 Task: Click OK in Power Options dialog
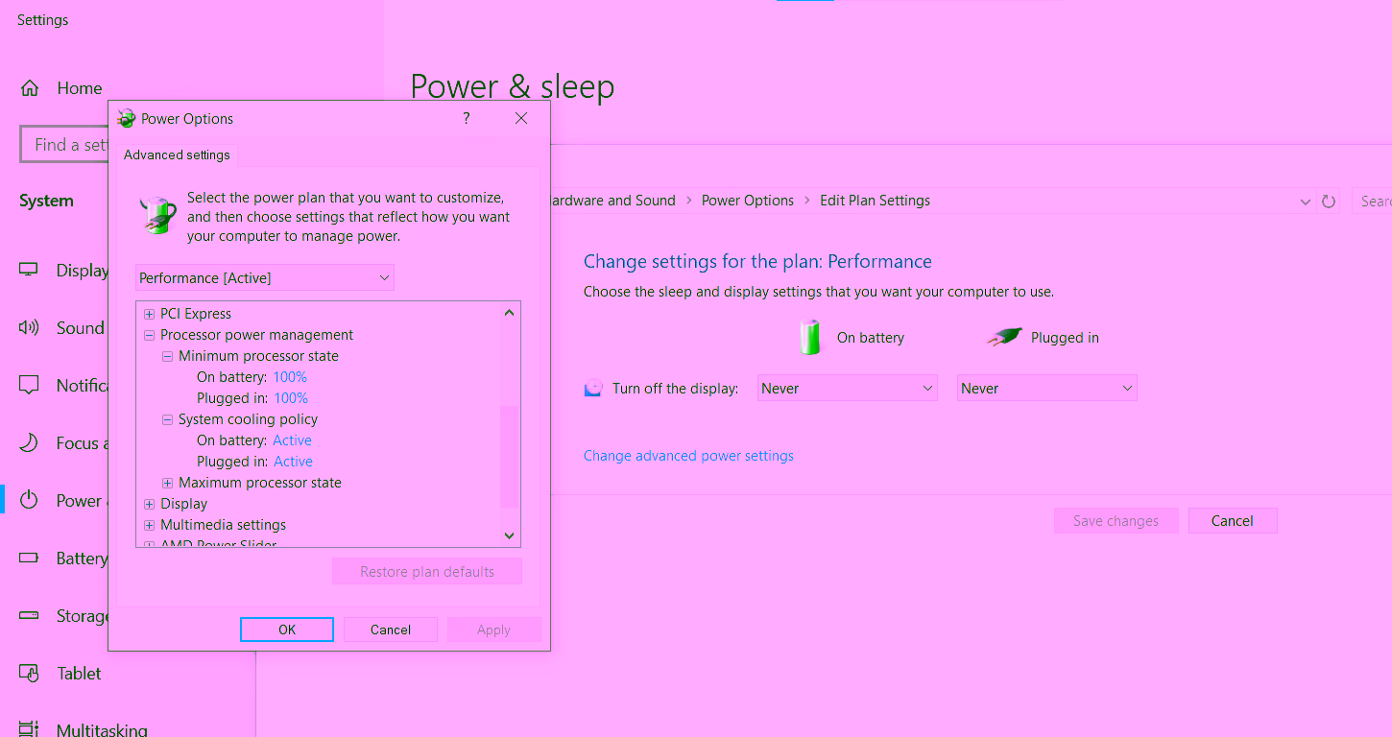tap(287, 630)
